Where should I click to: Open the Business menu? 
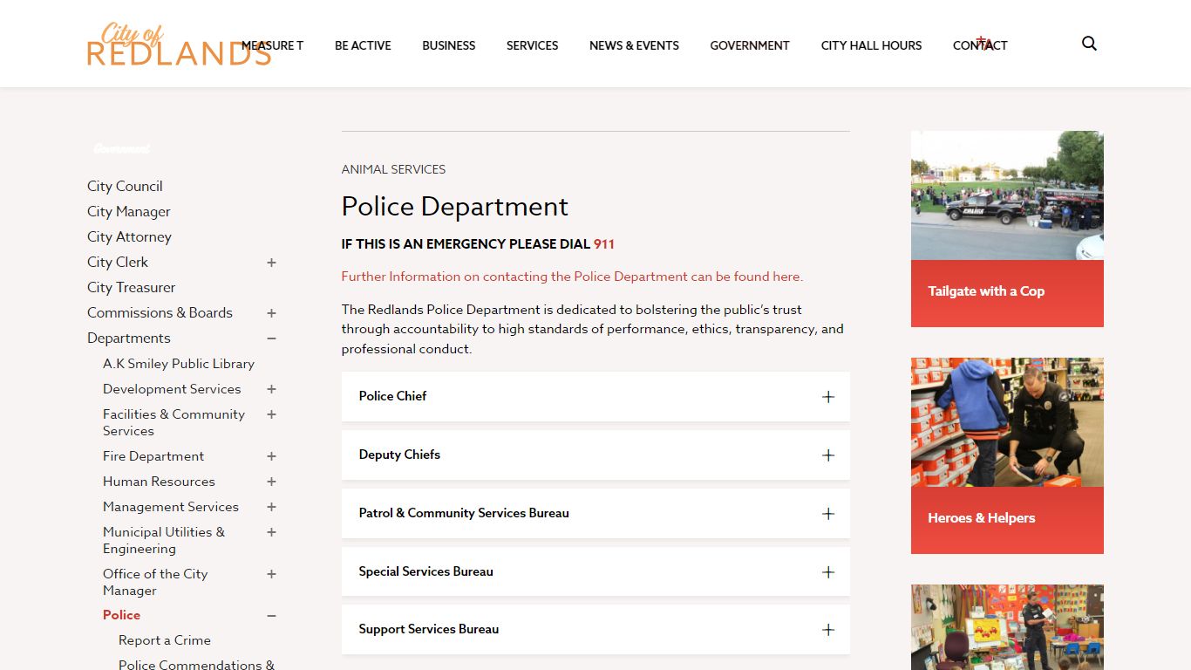449,45
